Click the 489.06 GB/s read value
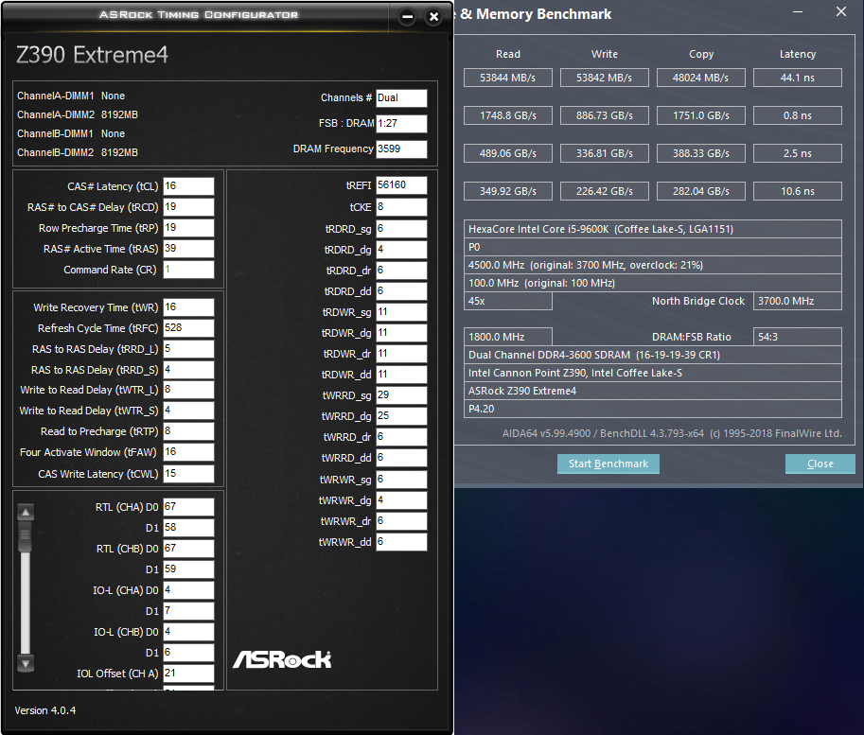 507,153
